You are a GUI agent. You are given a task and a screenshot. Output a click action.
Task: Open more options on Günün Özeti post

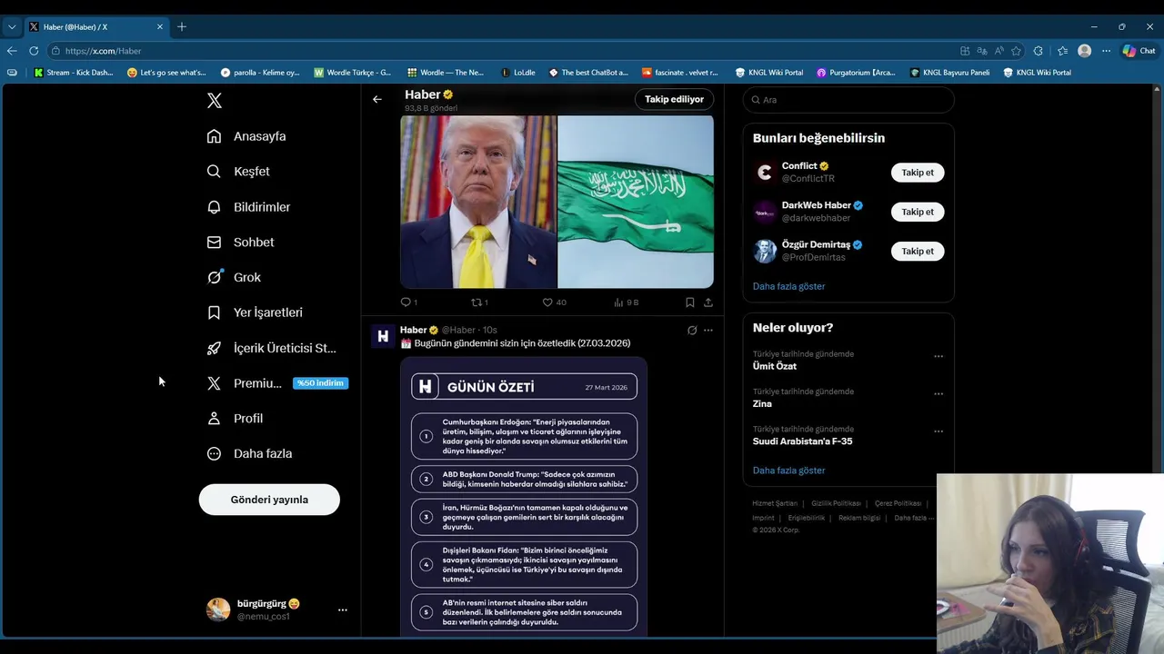pyautogui.click(x=708, y=331)
